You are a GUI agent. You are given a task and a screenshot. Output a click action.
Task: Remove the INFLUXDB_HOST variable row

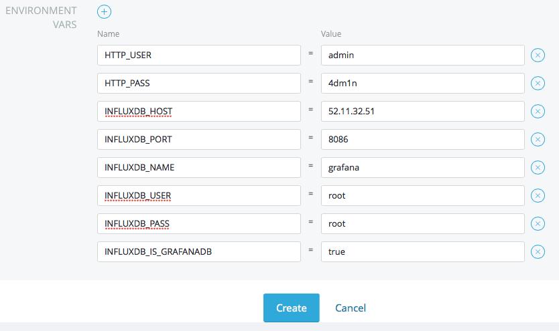click(538, 111)
